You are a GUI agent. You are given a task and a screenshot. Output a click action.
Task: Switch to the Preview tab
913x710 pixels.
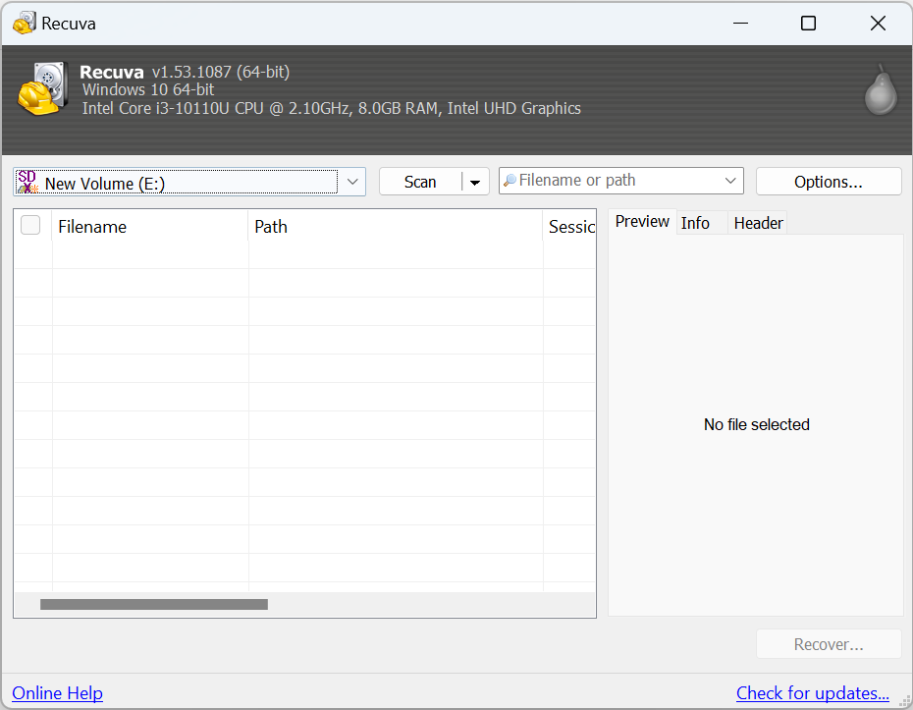click(x=642, y=222)
